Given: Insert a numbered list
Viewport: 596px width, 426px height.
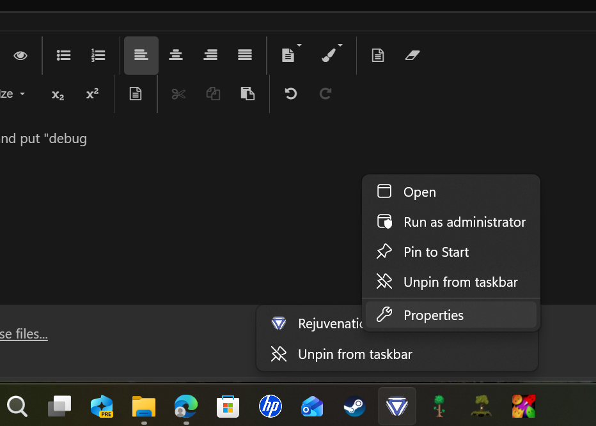Looking at the screenshot, I should click(98, 56).
